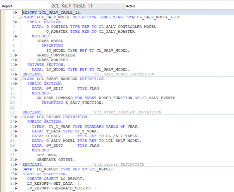Click the red change marker on line 34

16,169
